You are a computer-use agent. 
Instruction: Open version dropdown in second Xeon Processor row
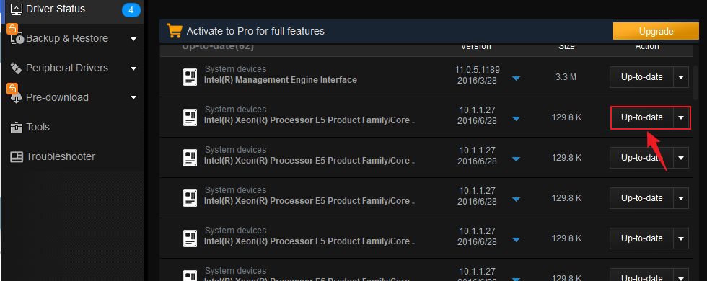517,159
